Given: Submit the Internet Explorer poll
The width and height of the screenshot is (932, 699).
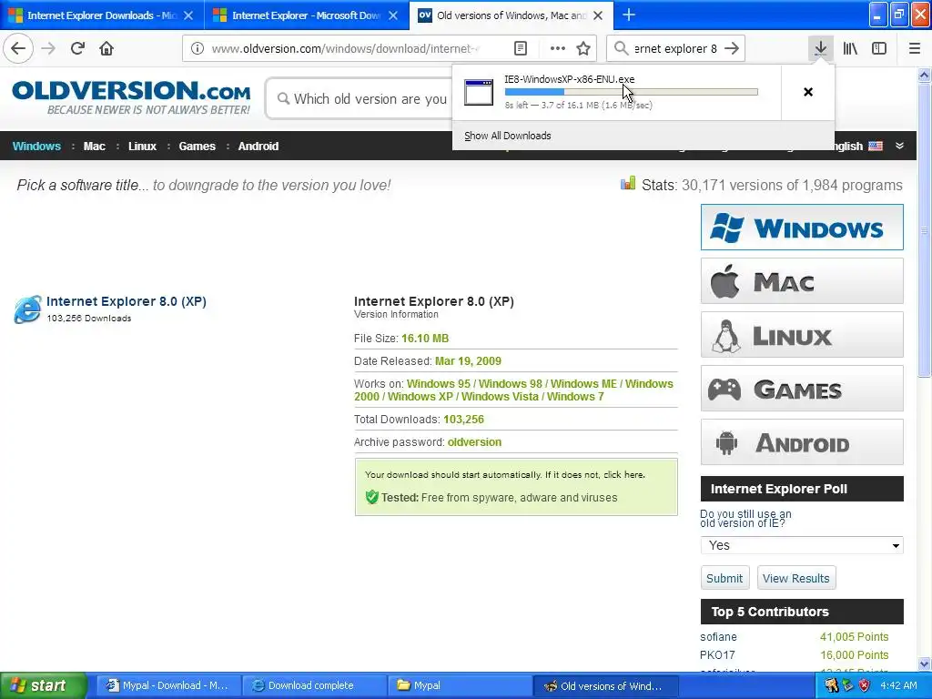Looking at the screenshot, I should 724,578.
